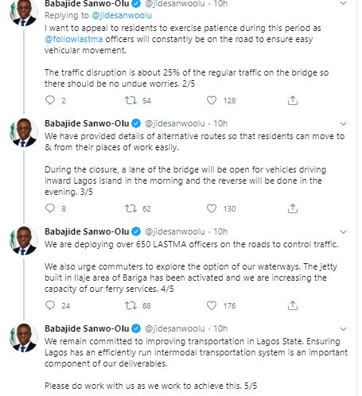Image resolution: width=362 pixels, height=396 pixels.
Task: Retweet the 2/5 tweet with 54 retweets
Action: 130,100
